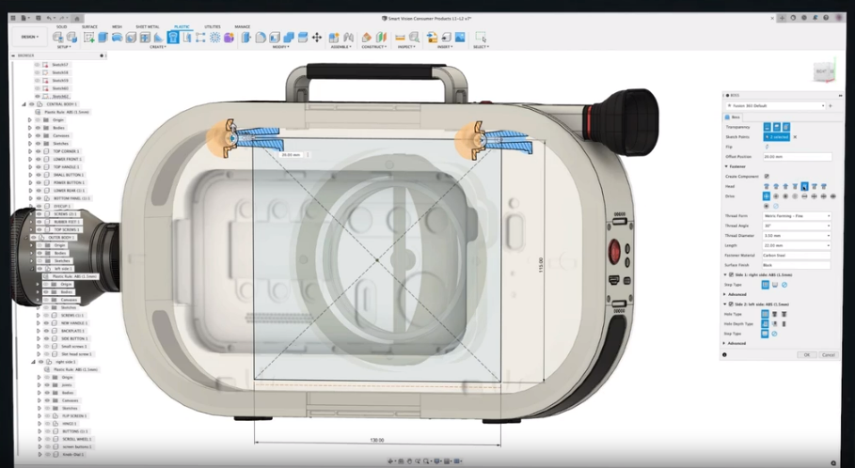The width and height of the screenshot is (855, 468).
Task: Switch to the UTILITIES tab
Action: (213, 26)
